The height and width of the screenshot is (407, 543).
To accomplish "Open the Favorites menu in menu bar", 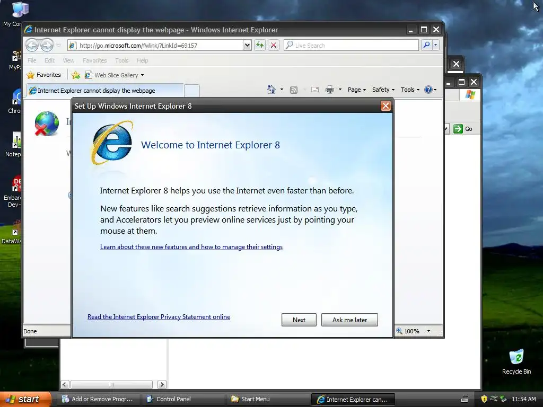I will tap(94, 60).
